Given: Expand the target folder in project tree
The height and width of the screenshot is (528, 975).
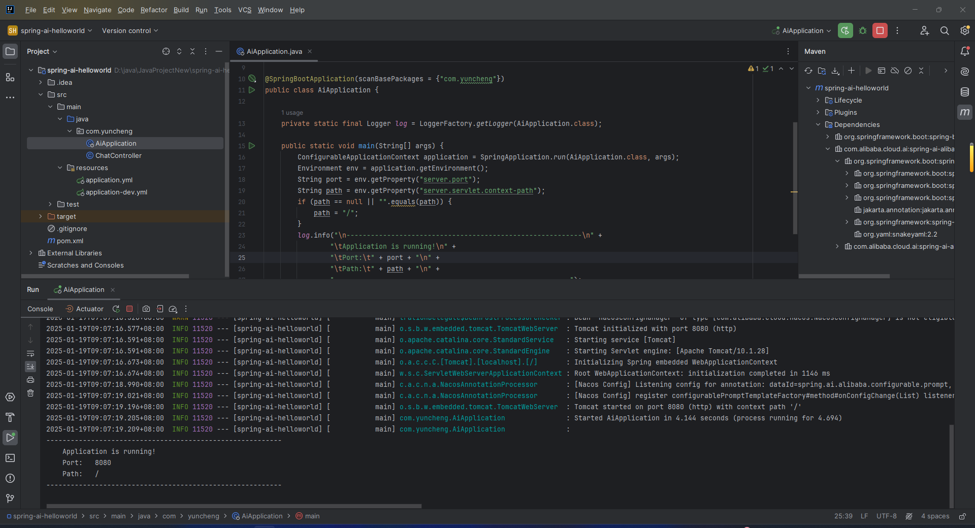Looking at the screenshot, I should 41,217.
